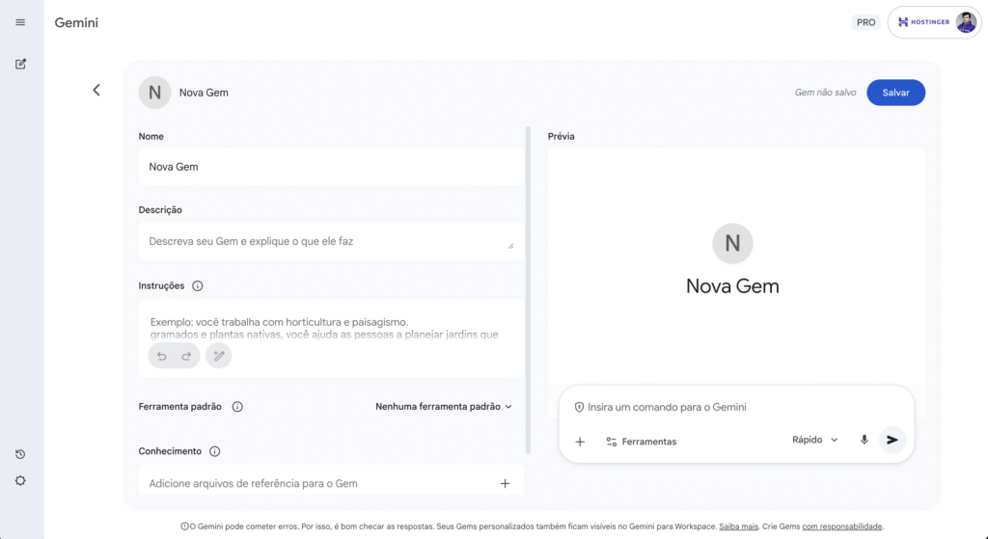This screenshot has width=988, height=539.
Task: Redo instructions edit
Action: (x=186, y=356)
